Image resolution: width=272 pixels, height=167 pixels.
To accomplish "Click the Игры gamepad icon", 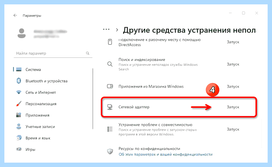I will (x=19, y=149).
